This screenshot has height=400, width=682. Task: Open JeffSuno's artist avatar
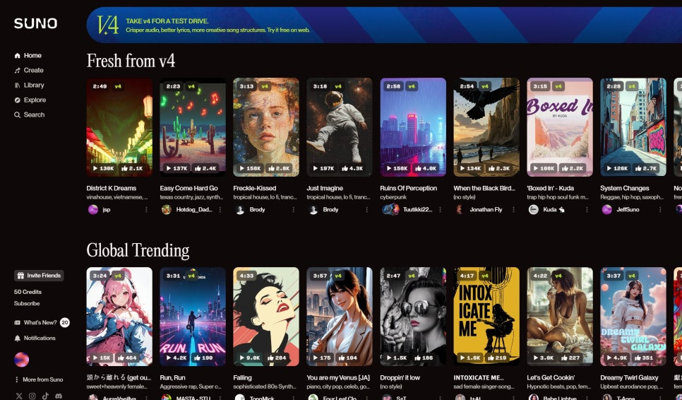click(x=606, y=209)
